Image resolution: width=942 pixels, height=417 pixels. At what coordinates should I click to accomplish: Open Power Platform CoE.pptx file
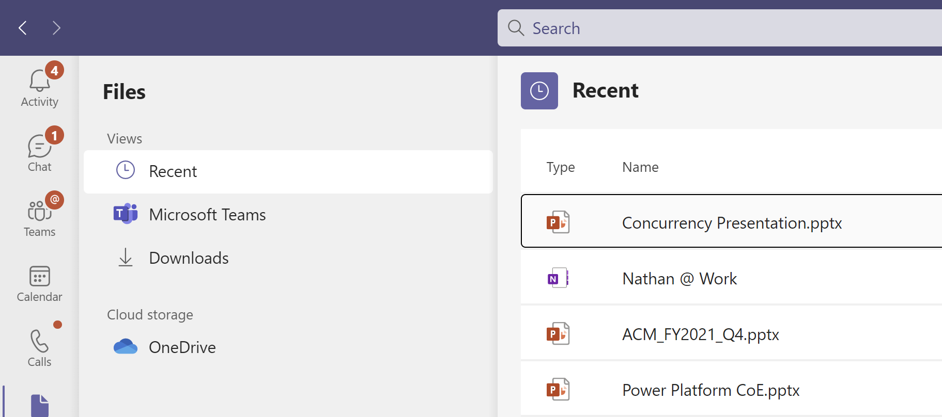tap(711, 390)
